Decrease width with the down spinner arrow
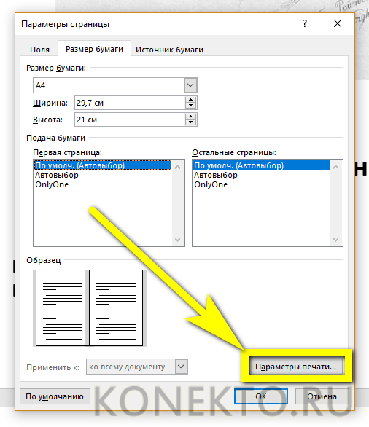Viewport: 369px width, 427px height. [x=190, y=106]
